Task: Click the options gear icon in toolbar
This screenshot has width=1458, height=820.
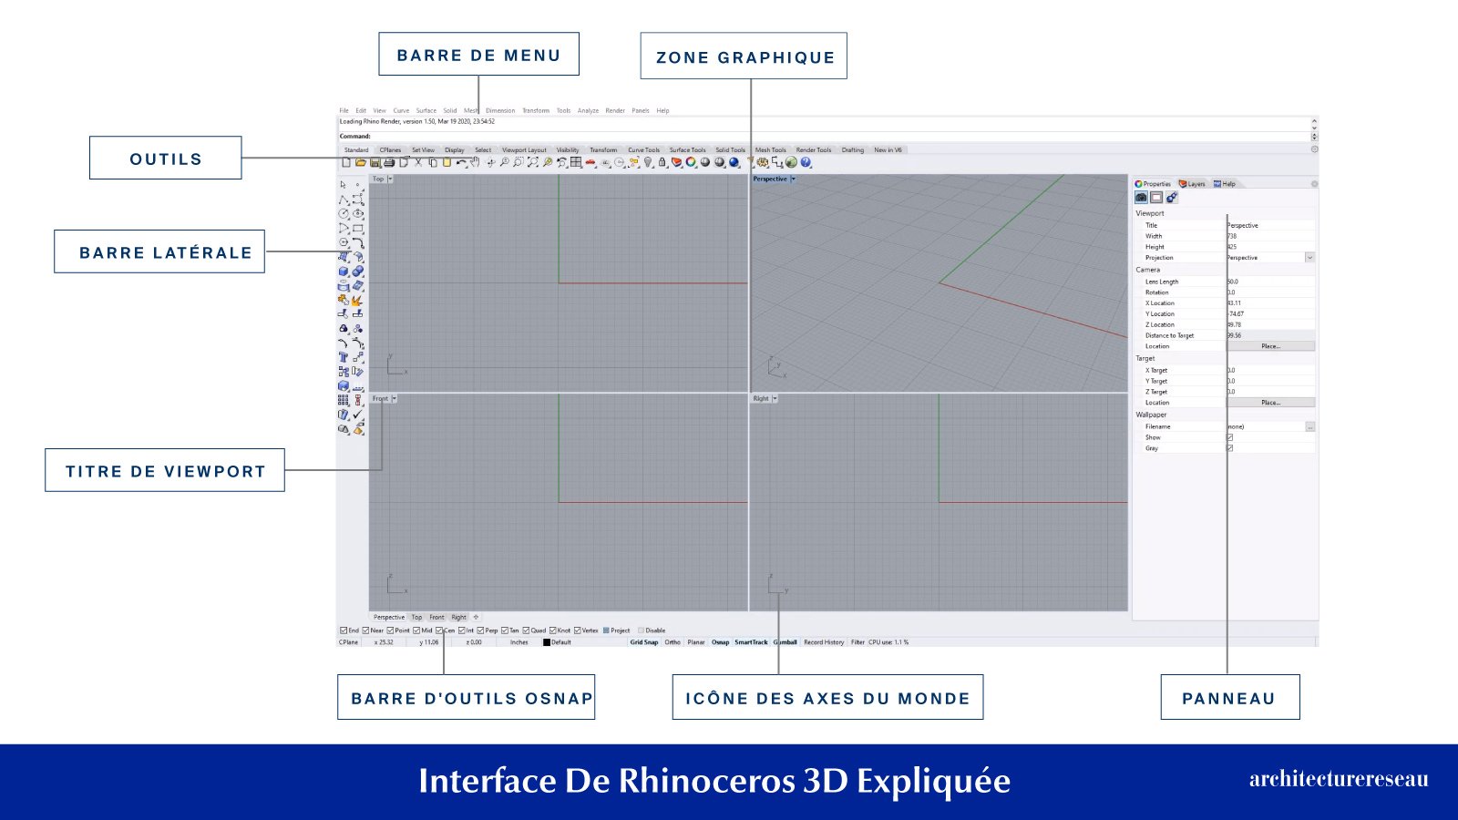Action: click(763, 163)
